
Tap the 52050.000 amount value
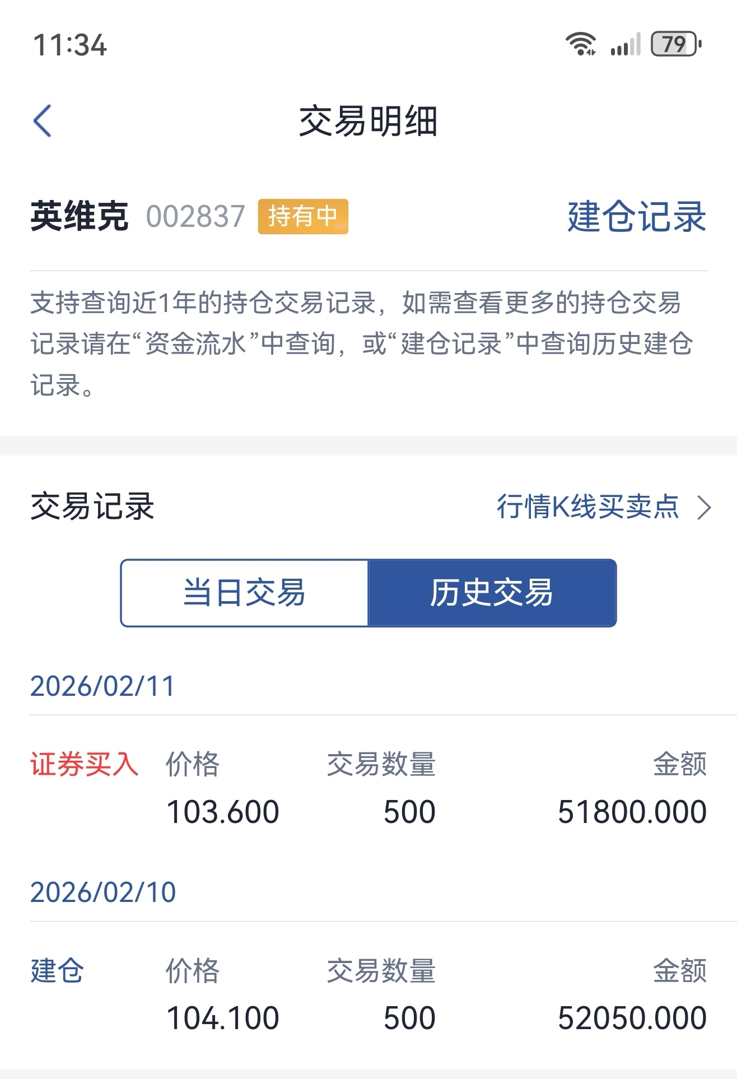tap(632, 1018)
